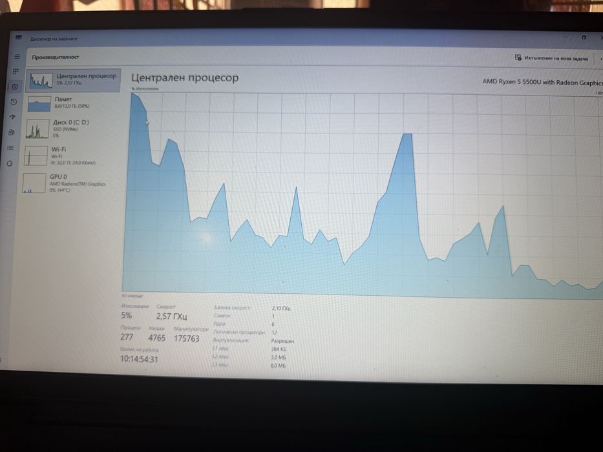Image resolution: width=603 pixels, height=452 pixels.
Task: Click the SSD (NVMe) disk subtitle
Action: (65, 129)
